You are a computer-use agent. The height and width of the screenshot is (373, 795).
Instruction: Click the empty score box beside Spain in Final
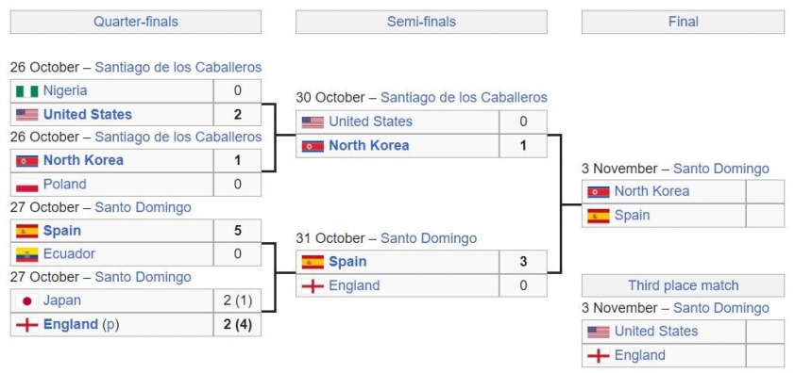[x=765, y=216]
